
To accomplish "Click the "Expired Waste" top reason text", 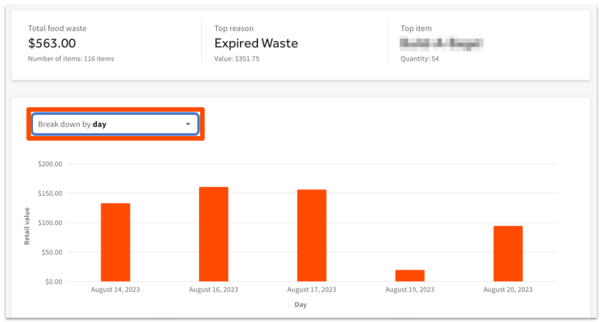I will point(256,44).
